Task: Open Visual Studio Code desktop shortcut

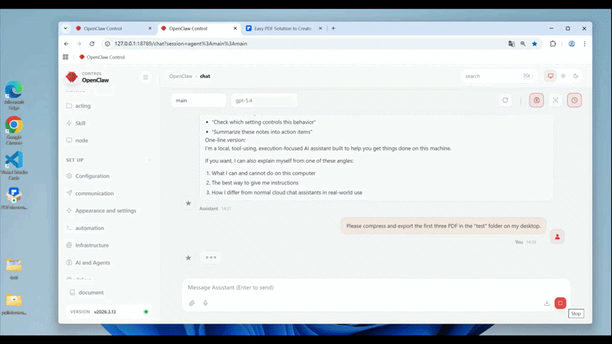Action: [x=14, y=166]
